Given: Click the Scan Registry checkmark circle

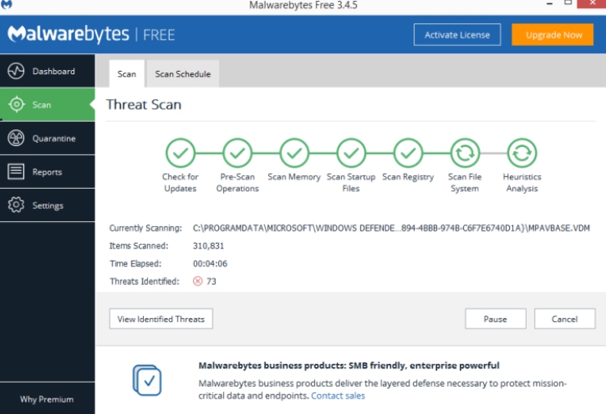Looking at the screenshot, I should tap(408, 153).
